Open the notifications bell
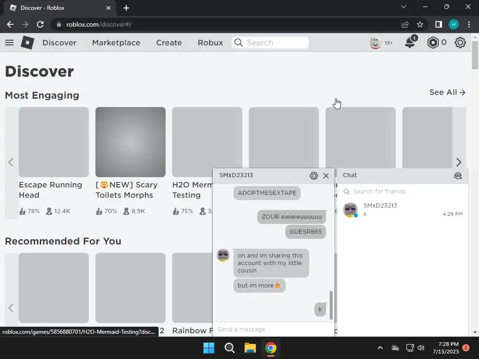Screen dimensions: 479x359 (410, 42)
